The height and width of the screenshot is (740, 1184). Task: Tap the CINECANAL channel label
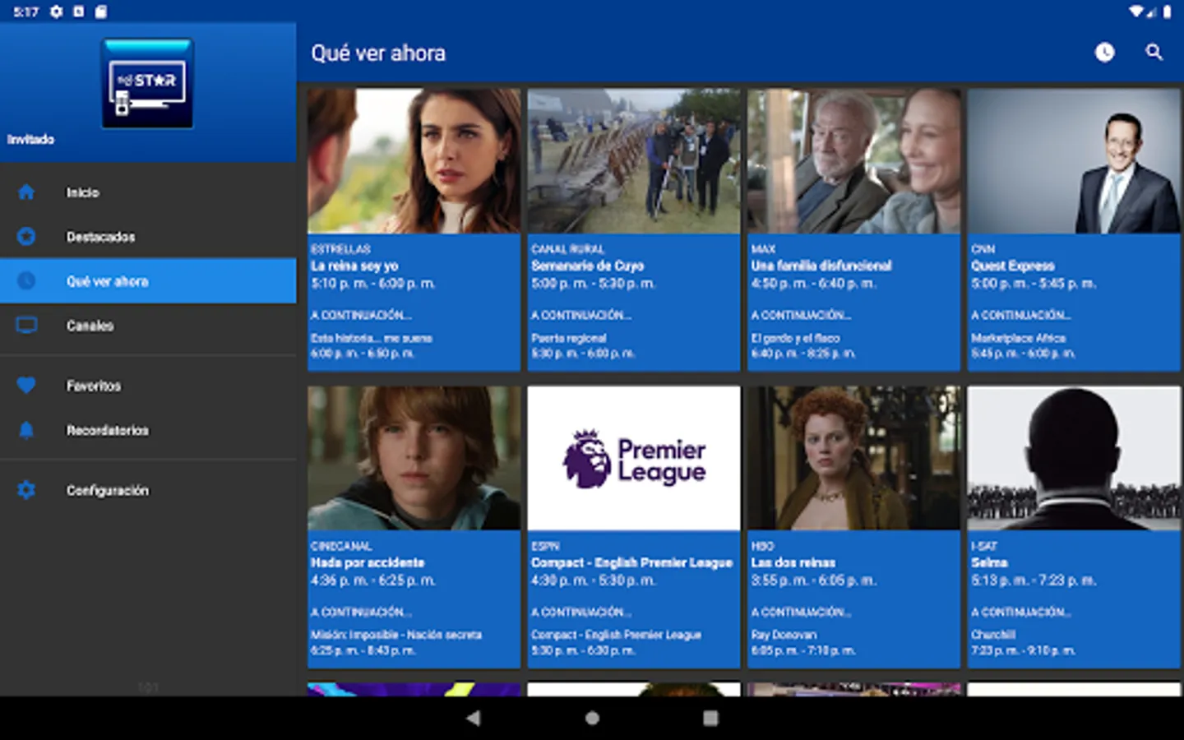click(x=341, y=546)
